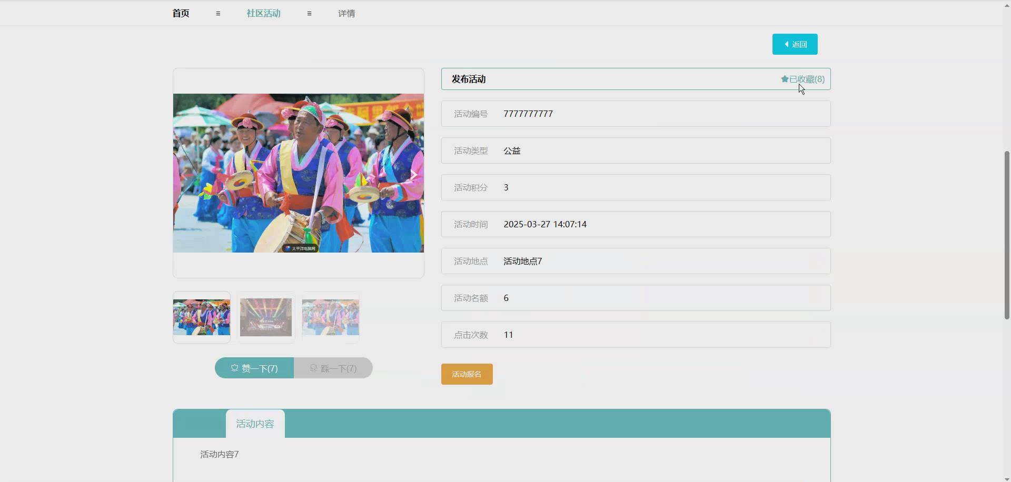Click the 活动编号 value 7777777777
The width and height of the screenshot is (1011, 482).
[x=528, y=114]
